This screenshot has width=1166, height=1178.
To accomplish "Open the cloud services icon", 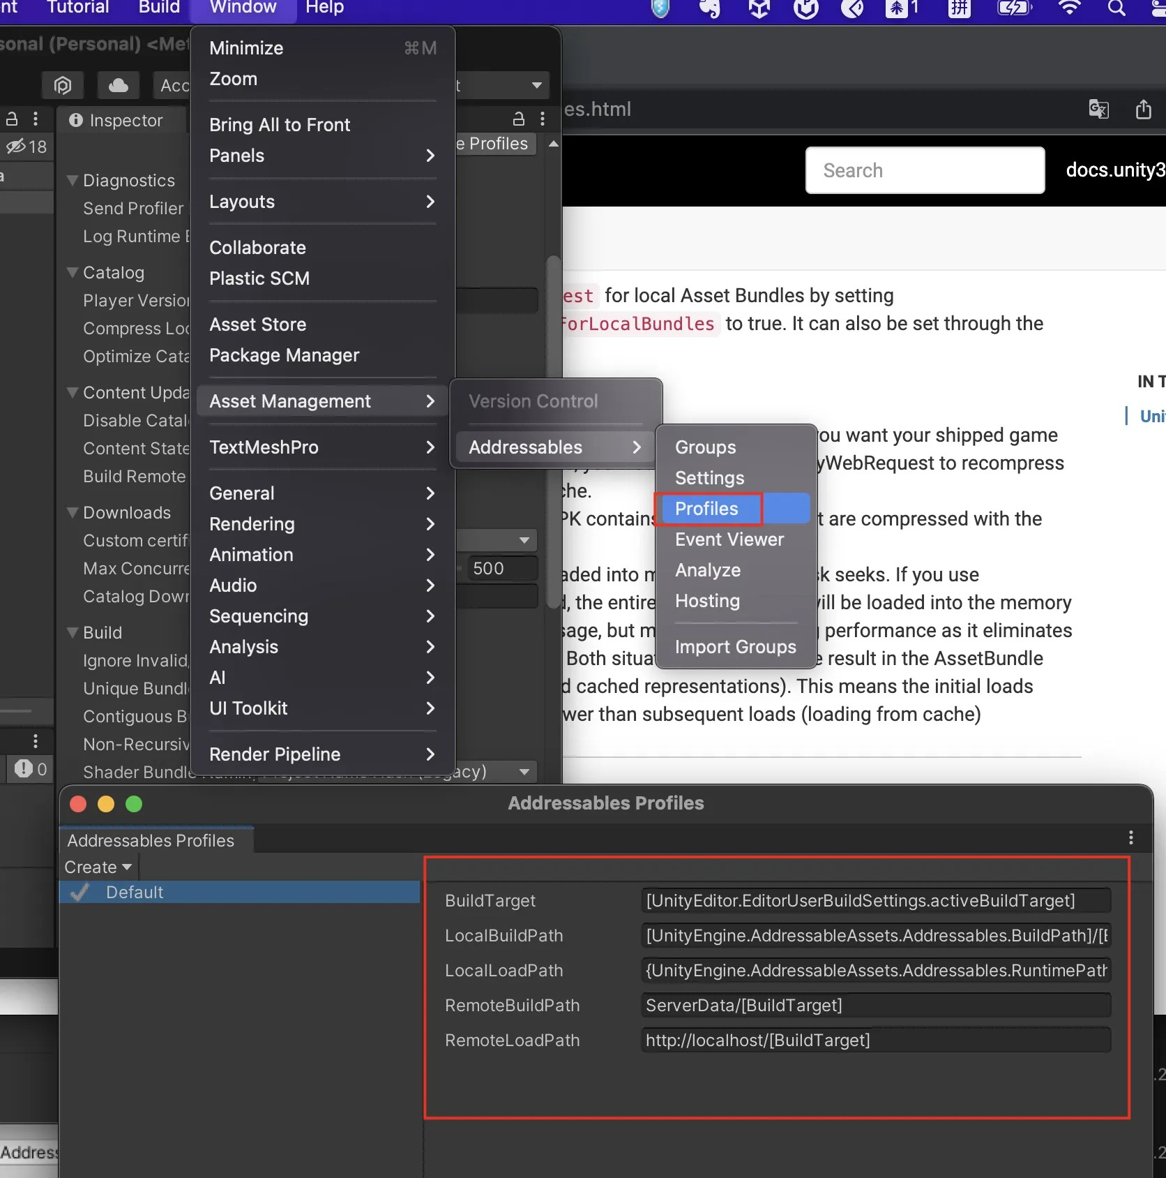I will (x=119, y=85).
